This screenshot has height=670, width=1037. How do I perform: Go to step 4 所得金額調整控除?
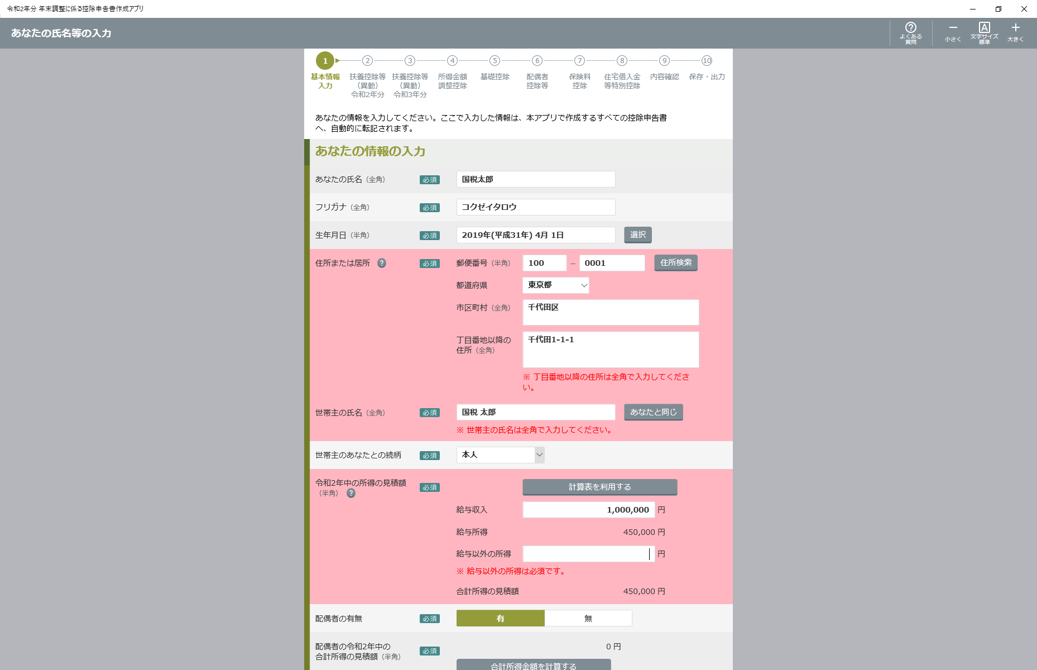pyautogui.click(x=452, y=61)
